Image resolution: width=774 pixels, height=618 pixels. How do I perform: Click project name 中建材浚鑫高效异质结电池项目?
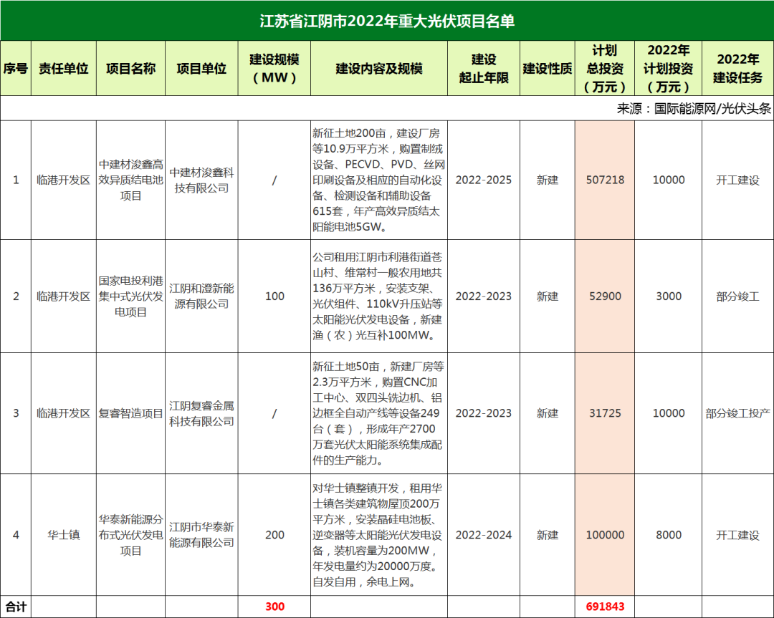click(131, 180)
